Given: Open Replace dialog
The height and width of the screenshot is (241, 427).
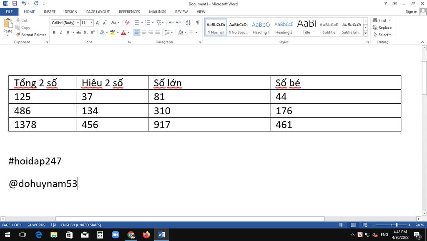Looking at the screenshot, I should (382, 28).
